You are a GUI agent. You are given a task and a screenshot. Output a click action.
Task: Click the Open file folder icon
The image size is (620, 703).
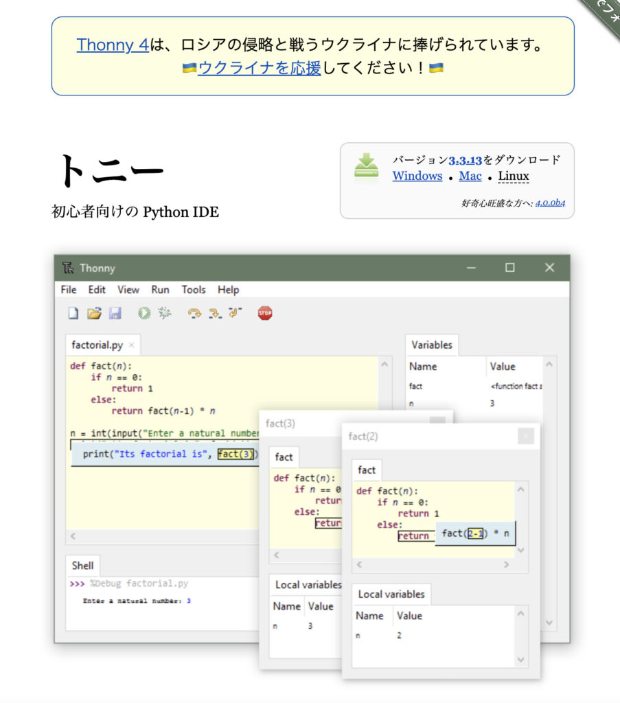(x=94, y=313)
